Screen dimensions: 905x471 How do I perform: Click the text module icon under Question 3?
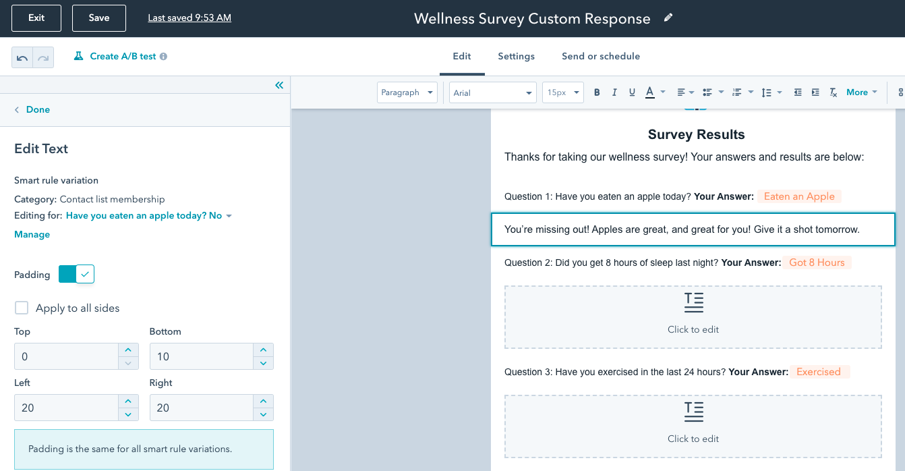(693, 412)
